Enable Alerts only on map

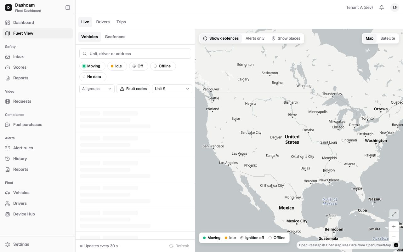(x=255, y=38)
